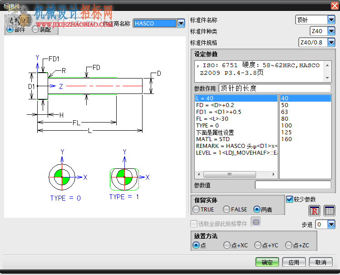Click the 确定 confirm button
The image size is (340, 275).
(x=267, y=262)
